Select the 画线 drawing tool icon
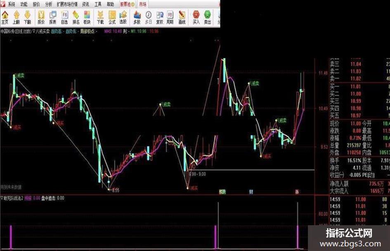This screenshot has width=390, height=251. point(182,18)
